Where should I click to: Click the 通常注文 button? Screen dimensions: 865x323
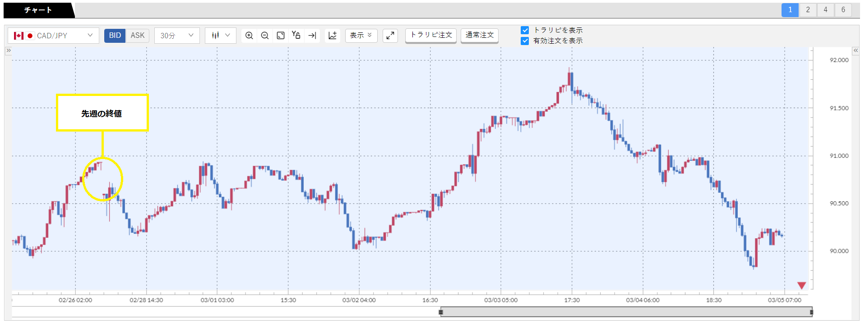pyautogui.click(x=480, y=35)
